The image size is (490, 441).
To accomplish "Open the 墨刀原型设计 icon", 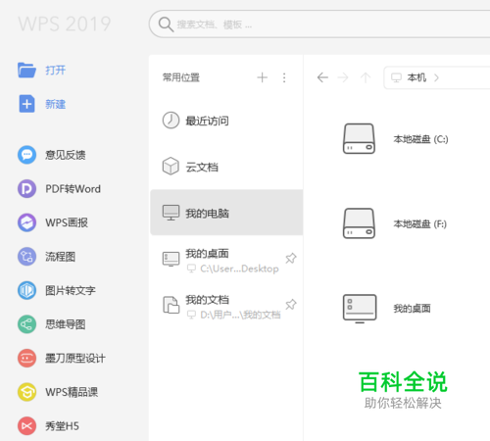I will coord(26,359).
